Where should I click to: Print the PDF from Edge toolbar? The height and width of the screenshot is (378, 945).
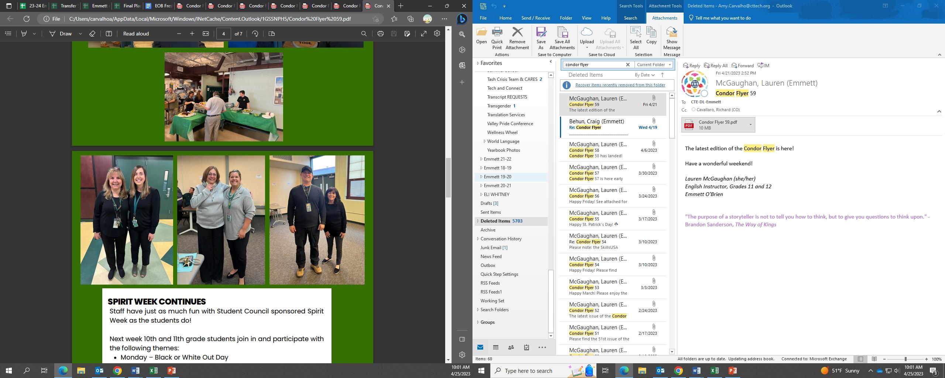point(381,34)
